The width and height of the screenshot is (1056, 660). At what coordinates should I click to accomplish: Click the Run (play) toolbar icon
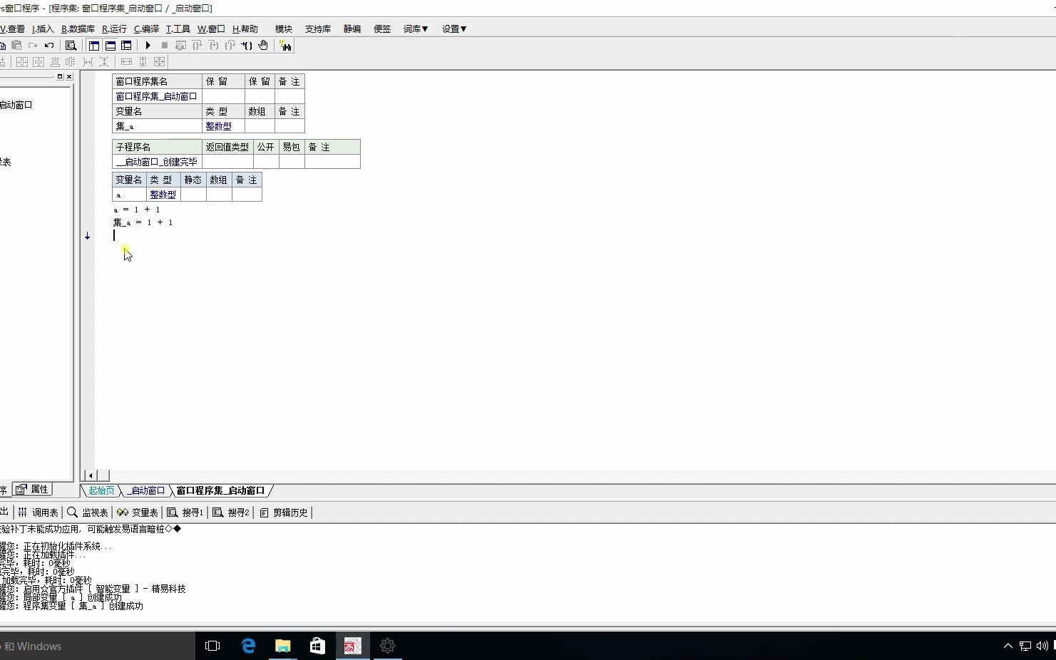pos(148,46)
